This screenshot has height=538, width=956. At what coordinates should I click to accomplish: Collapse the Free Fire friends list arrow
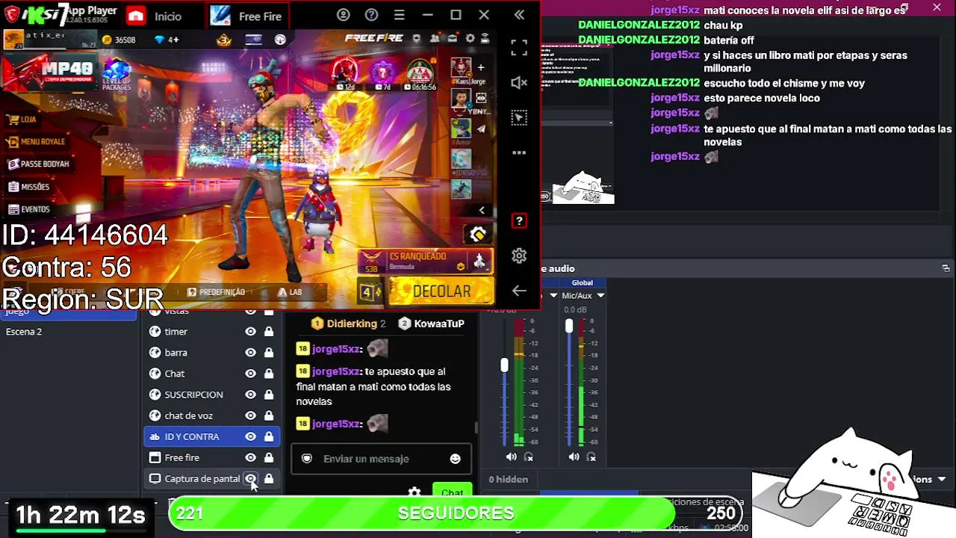(x=482, y=210)
